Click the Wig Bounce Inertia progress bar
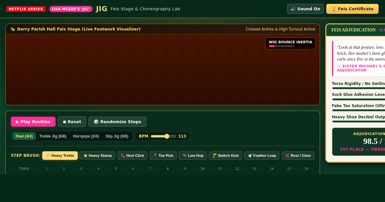The width and height of the screenshot is (385, 202). [x=282, y=46]
